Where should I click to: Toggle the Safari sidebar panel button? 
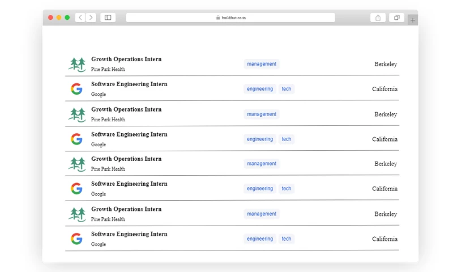pyautogui.click(x=108, y=18)
